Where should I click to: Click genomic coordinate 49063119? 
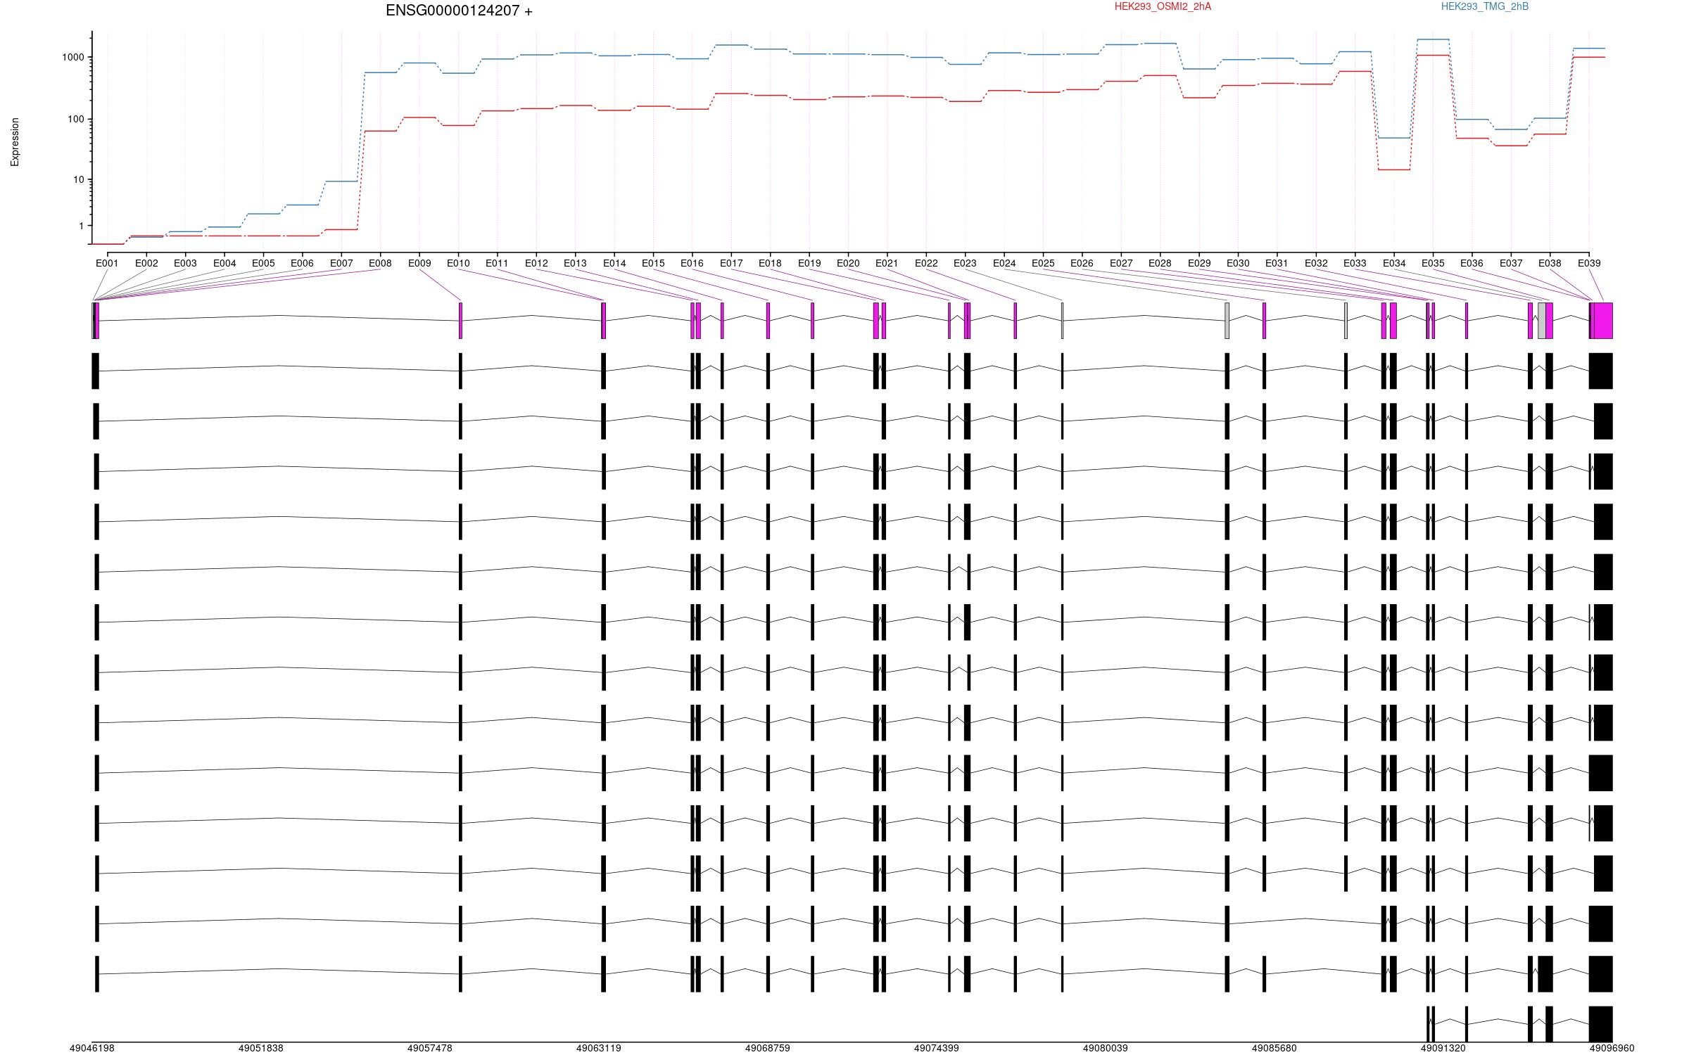click(x=599, y=1048)
